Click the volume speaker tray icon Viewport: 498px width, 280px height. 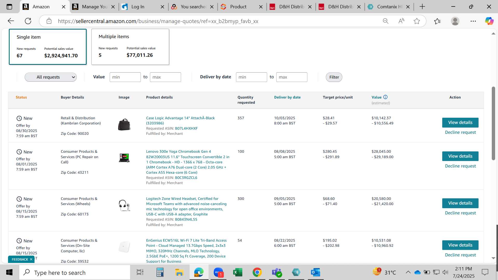click(445, 272)
